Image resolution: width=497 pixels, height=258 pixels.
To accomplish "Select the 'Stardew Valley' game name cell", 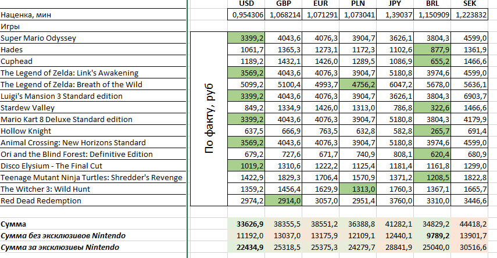I will pyautogui.click(x=93, y=107).
